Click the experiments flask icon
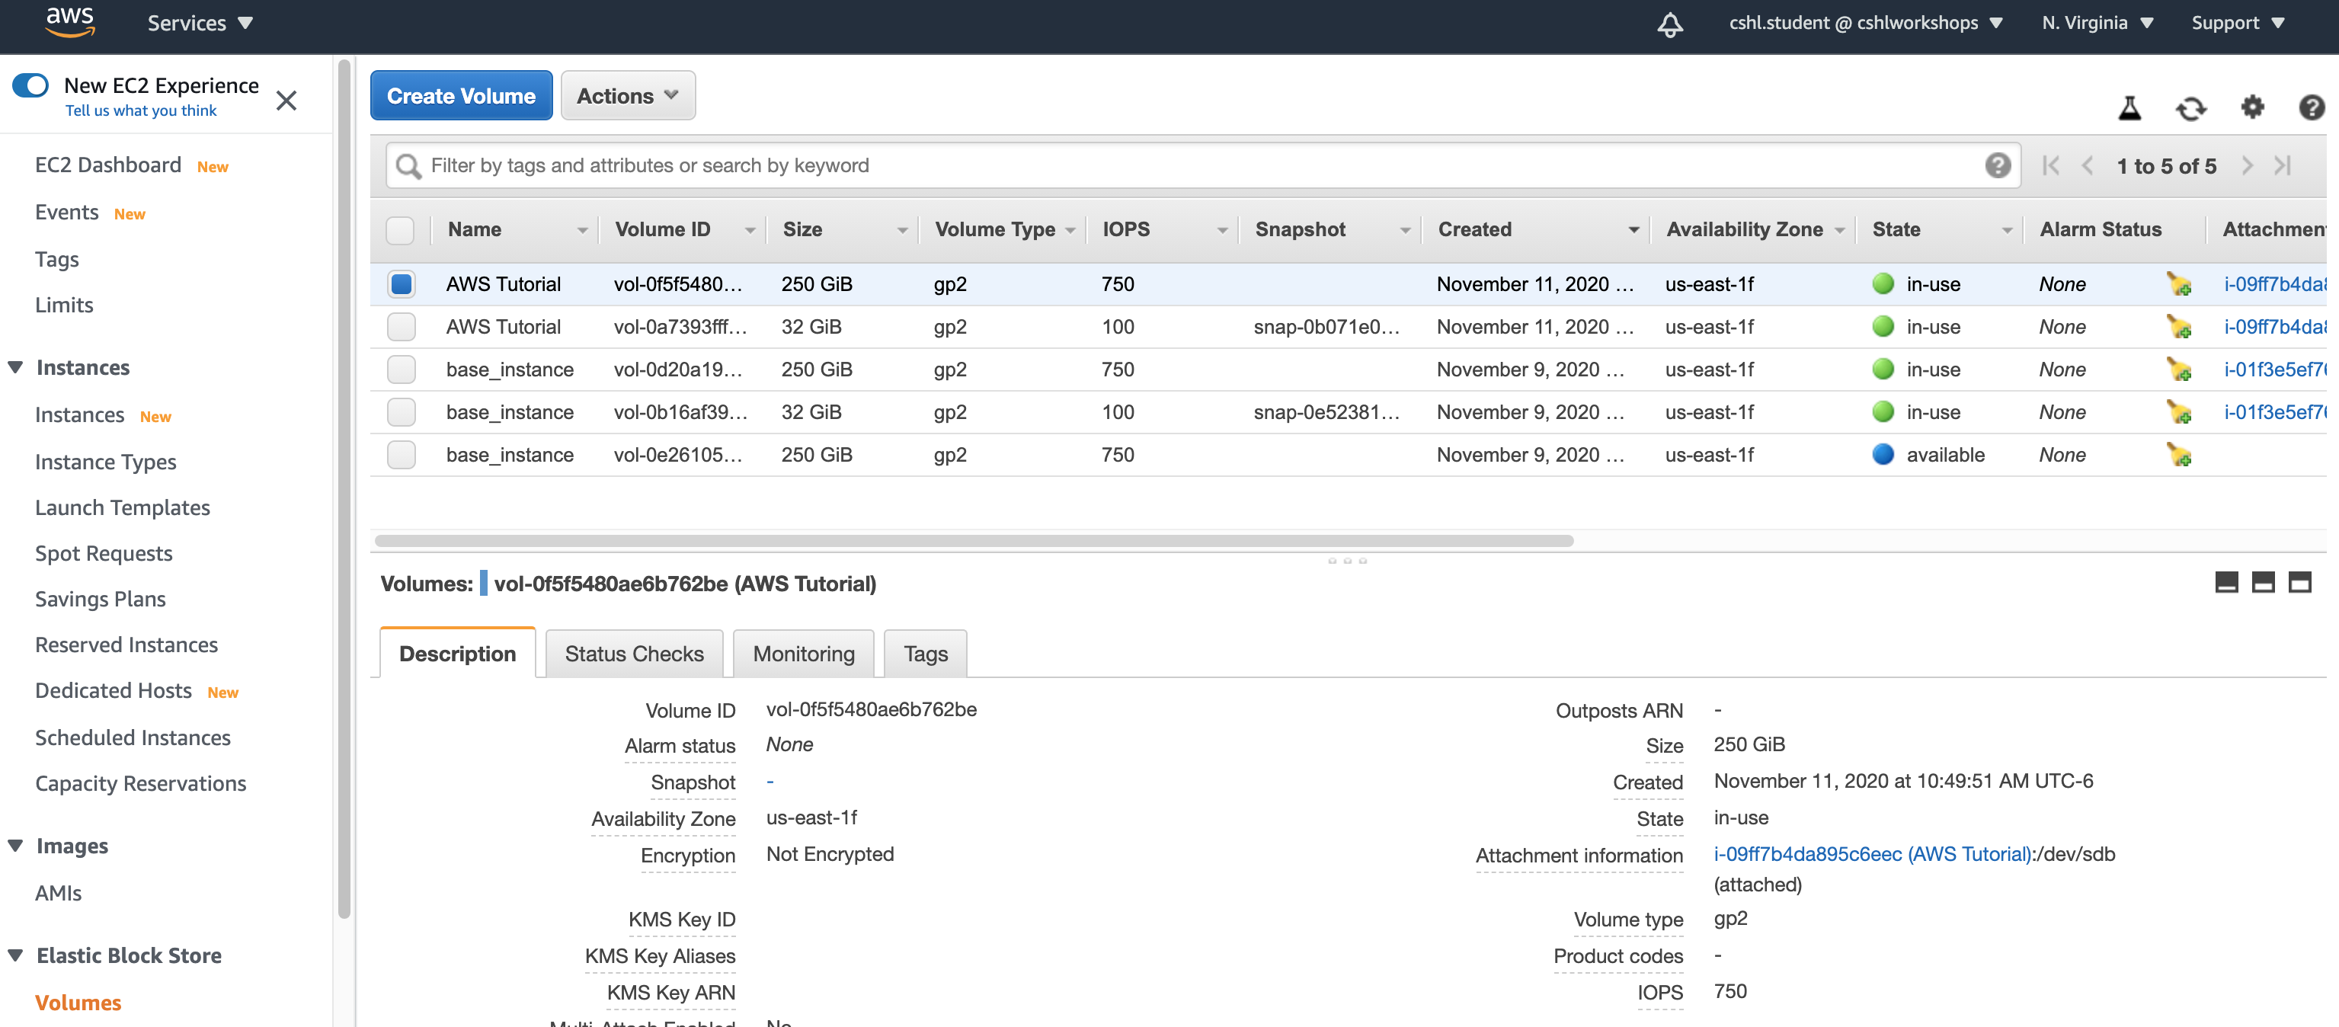The width and height of the screenshot is (2339, 1027). tap(2129, 108)
